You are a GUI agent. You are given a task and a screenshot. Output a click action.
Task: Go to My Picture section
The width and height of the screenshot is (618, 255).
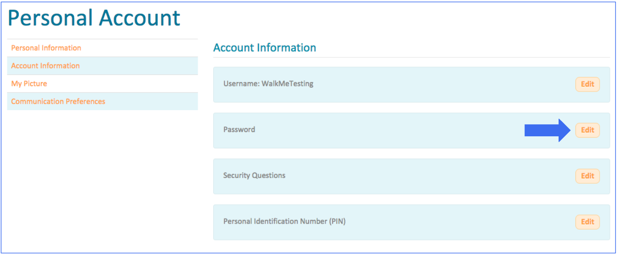click(x=29, y=83)
